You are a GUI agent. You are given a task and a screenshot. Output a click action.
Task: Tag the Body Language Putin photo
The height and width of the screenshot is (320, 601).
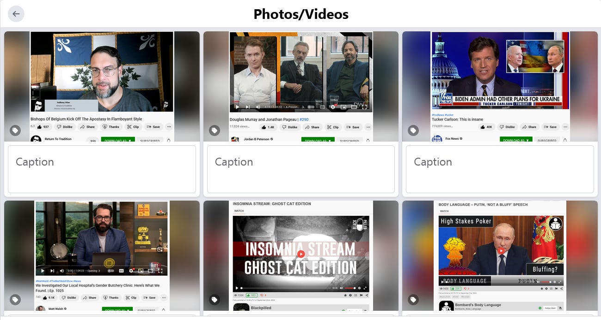pyautogui.click(x=413, y=300)
